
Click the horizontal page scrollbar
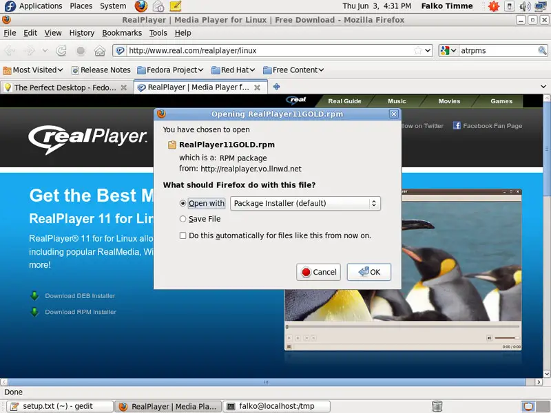pos(267,382)
